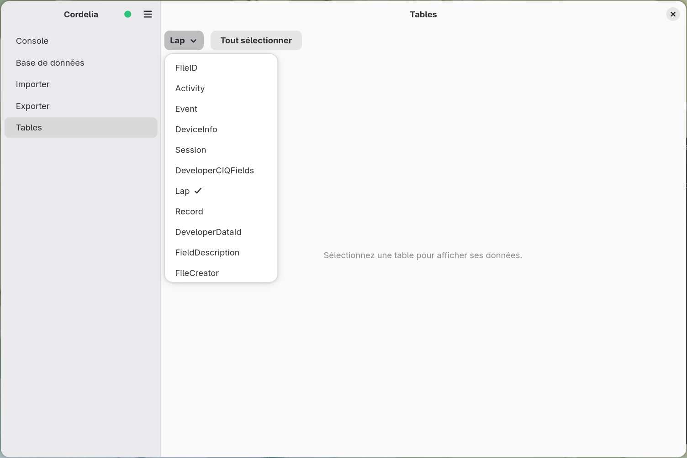Switch to the Importer page
The width and height of the screenshot is (687, 458).
[x=81, y=84]
